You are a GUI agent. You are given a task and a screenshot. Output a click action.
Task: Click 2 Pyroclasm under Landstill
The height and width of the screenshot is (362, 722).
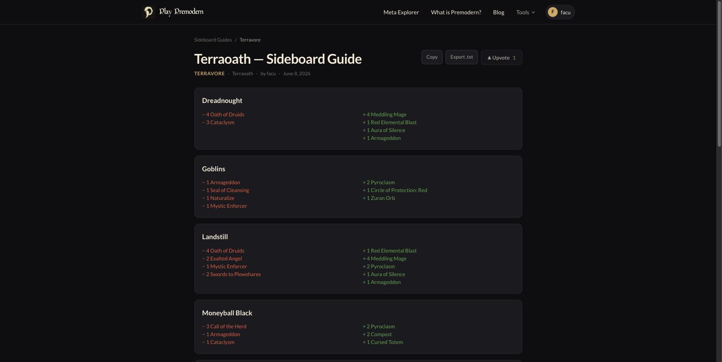pos(379,266)
